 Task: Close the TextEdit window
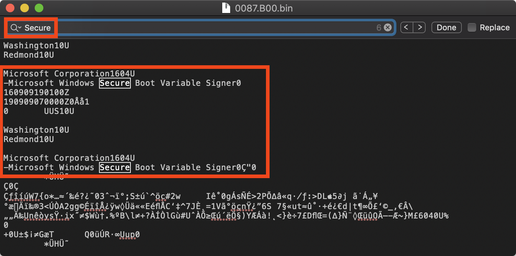[x=11, y=8]
